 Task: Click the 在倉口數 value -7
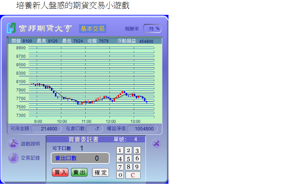(x=94, y=129)
